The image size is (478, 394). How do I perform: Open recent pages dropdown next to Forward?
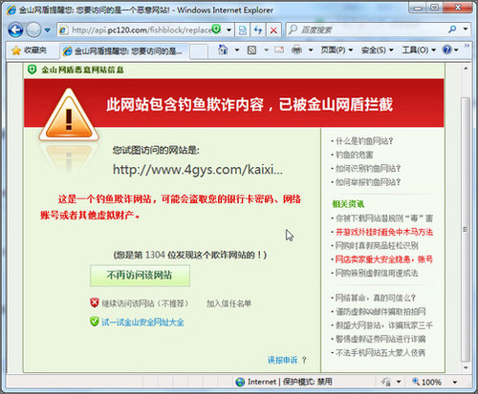click(x=48, y=31)
